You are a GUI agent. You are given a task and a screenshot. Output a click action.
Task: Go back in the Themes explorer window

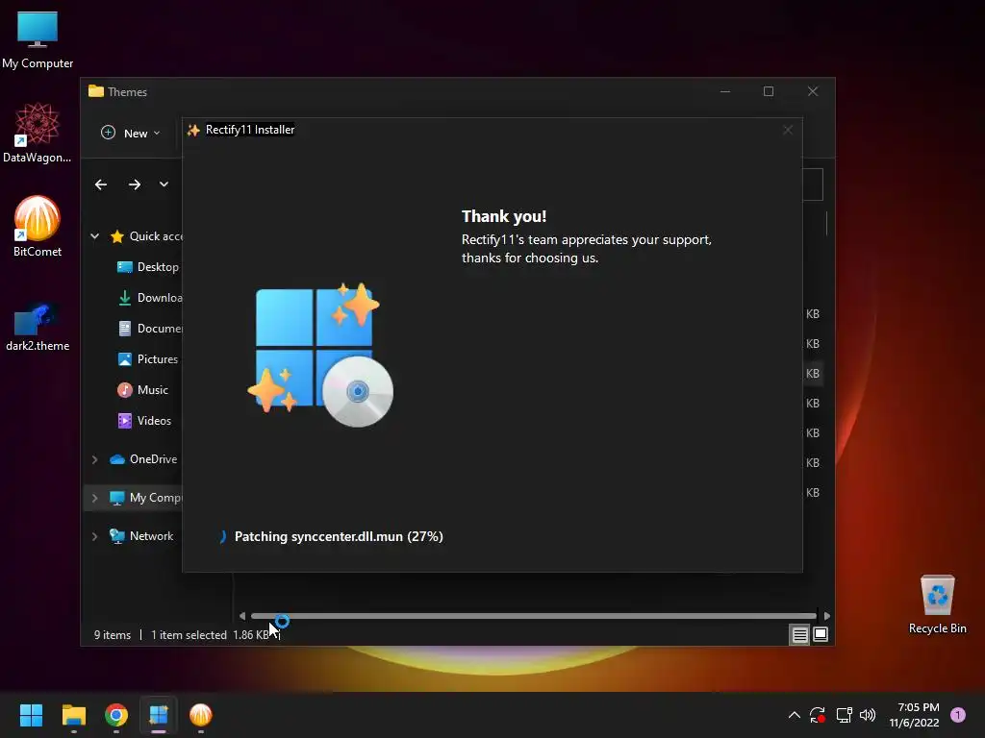pos(101,184)
